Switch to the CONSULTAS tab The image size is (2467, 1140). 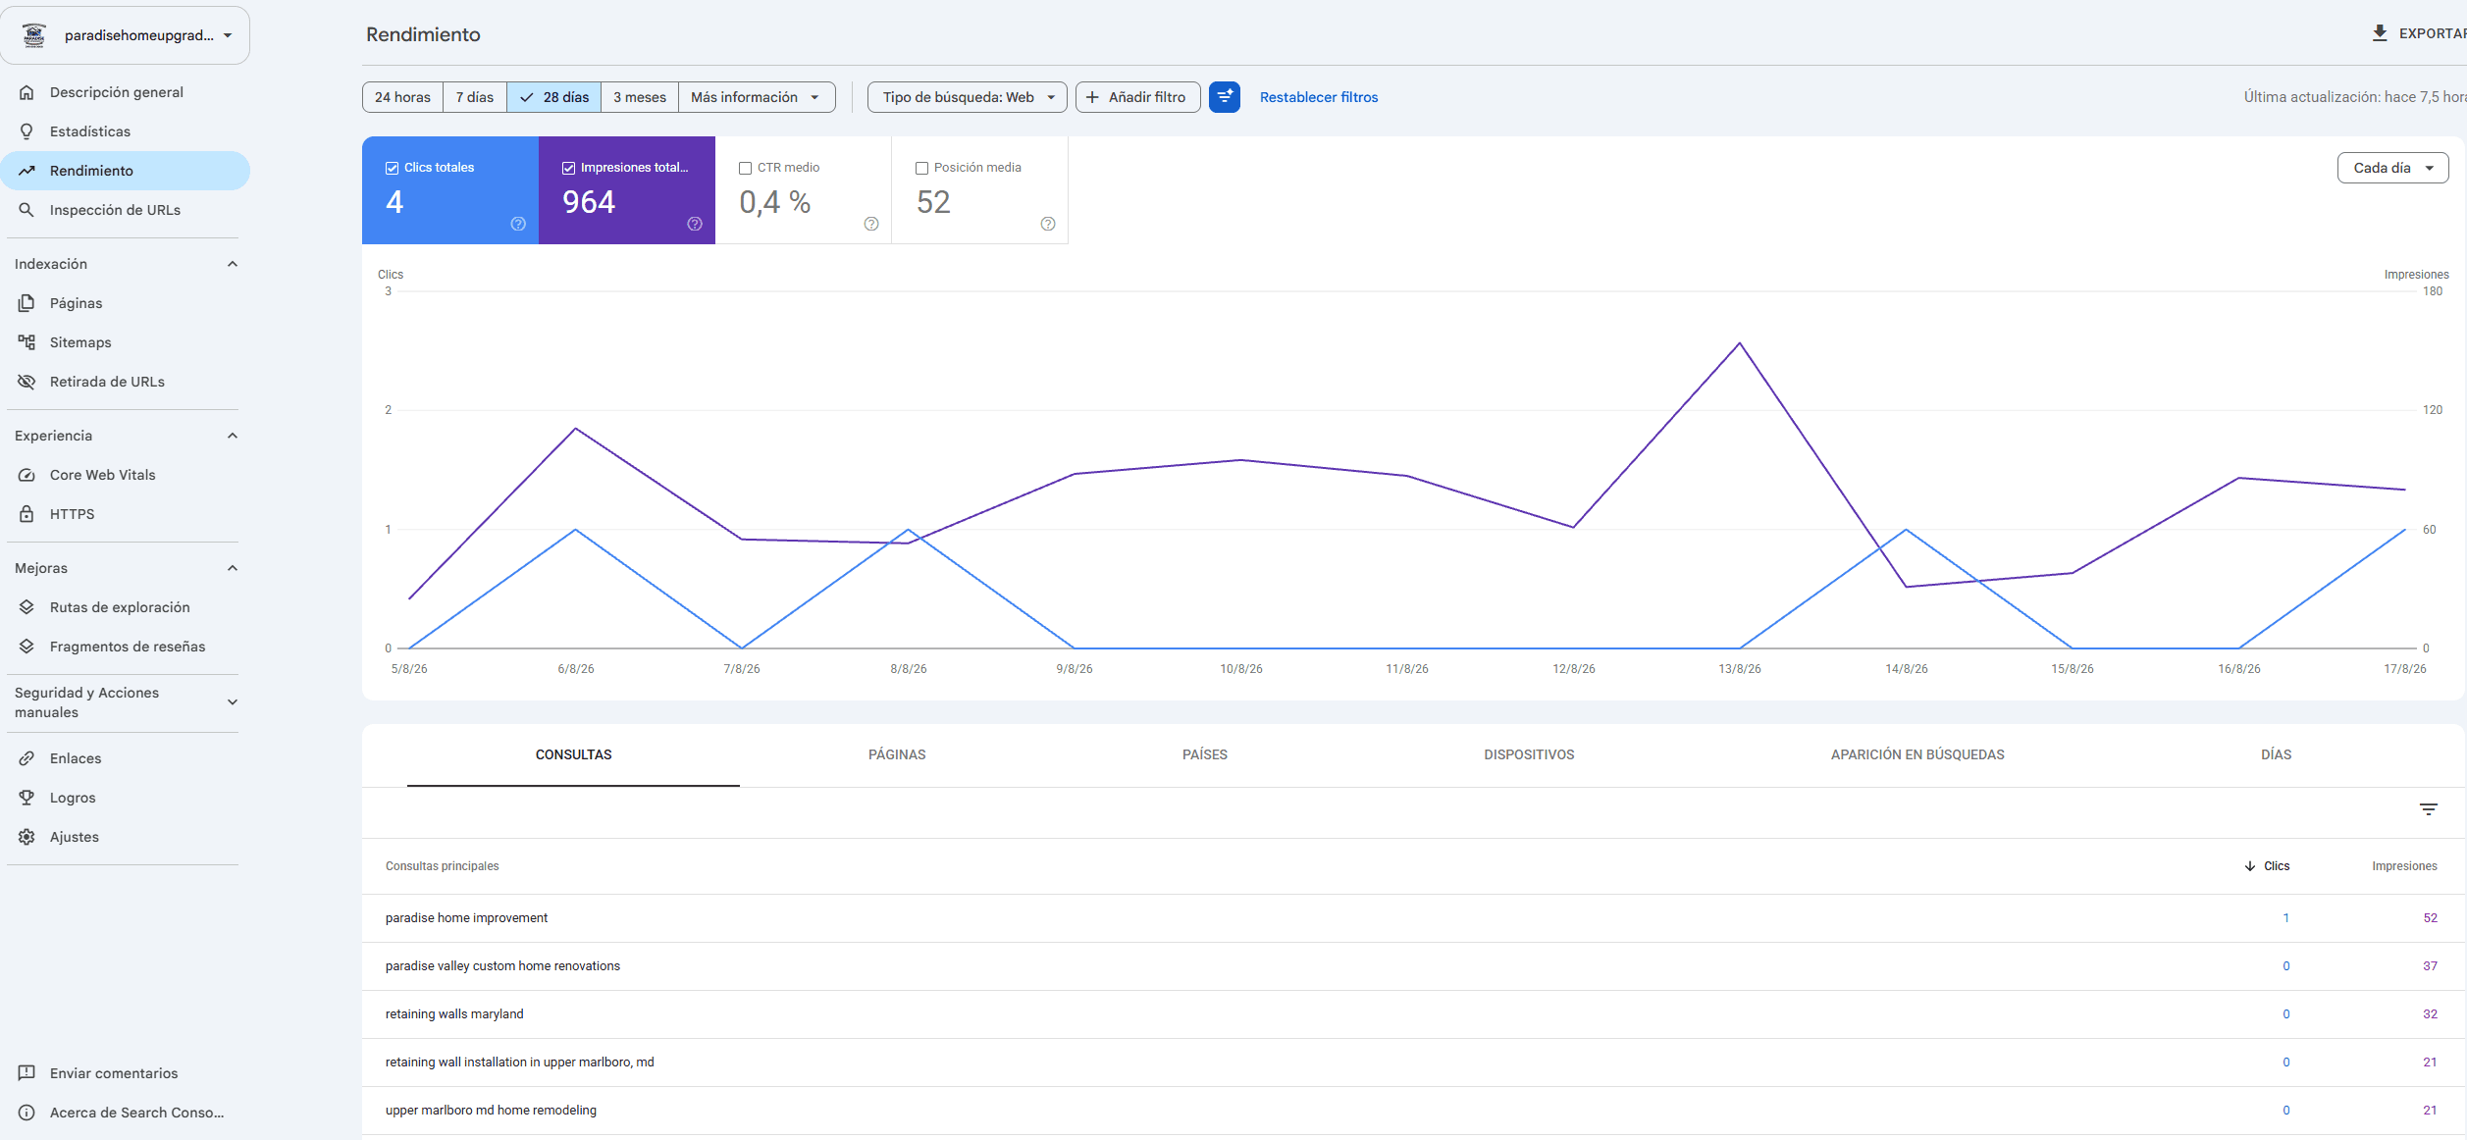click(x=574, y=754)
